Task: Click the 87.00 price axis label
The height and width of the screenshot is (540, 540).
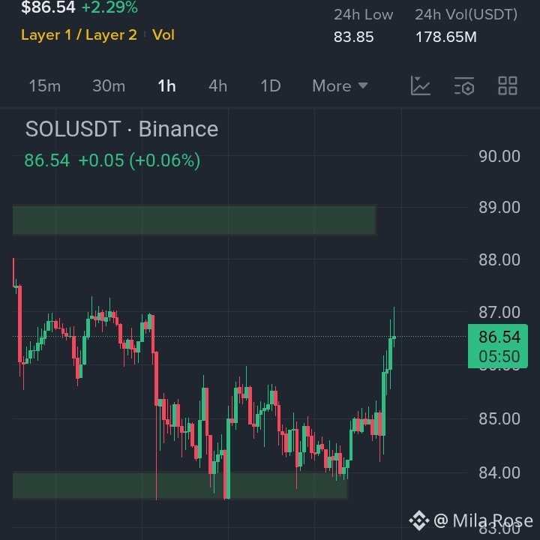Action: pos(499,312)
